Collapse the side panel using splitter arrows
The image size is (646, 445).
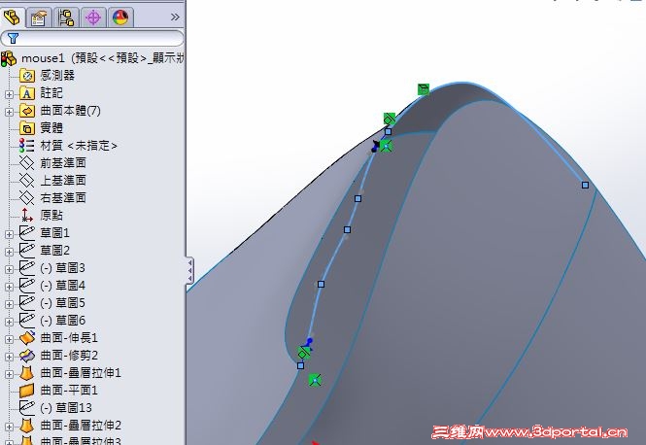tap(189, 271)
